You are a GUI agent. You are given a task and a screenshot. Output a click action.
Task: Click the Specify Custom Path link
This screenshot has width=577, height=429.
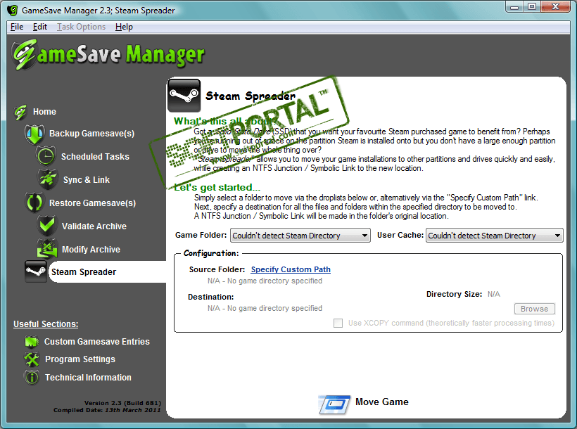pos(291,269)
